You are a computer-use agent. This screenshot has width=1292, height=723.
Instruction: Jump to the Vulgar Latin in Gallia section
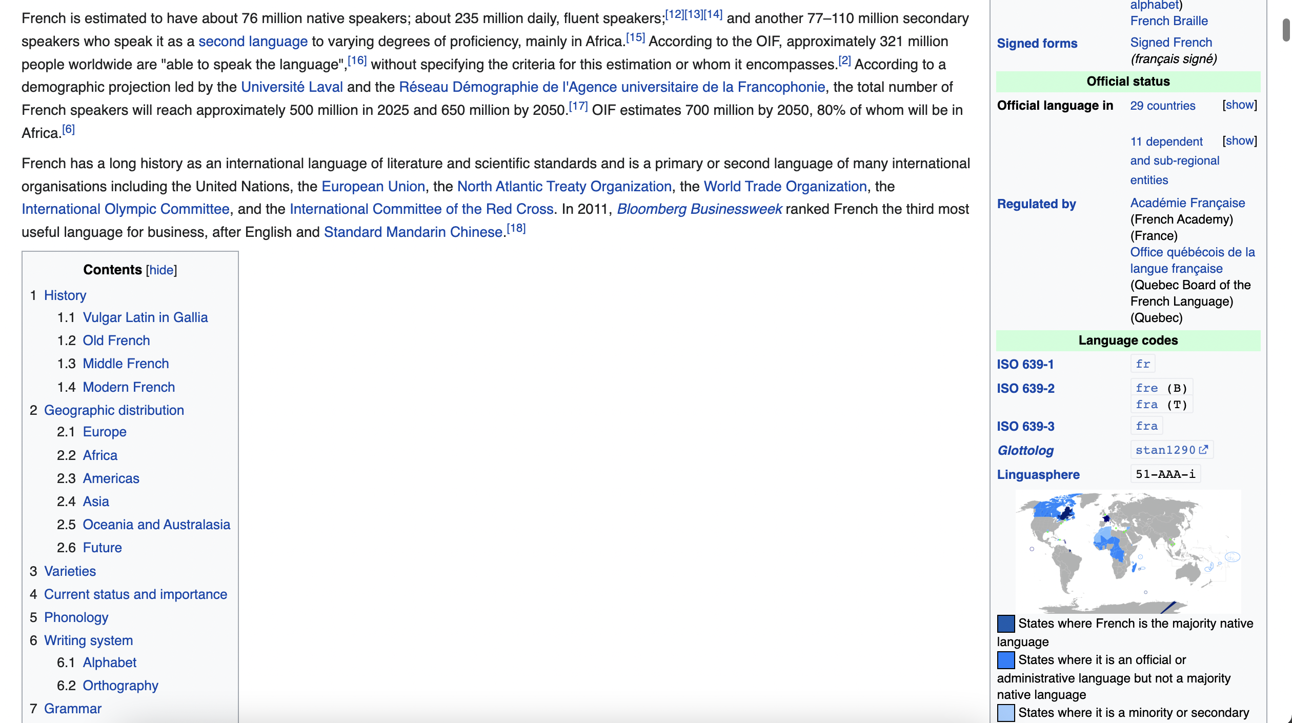(x=145, y=317)
